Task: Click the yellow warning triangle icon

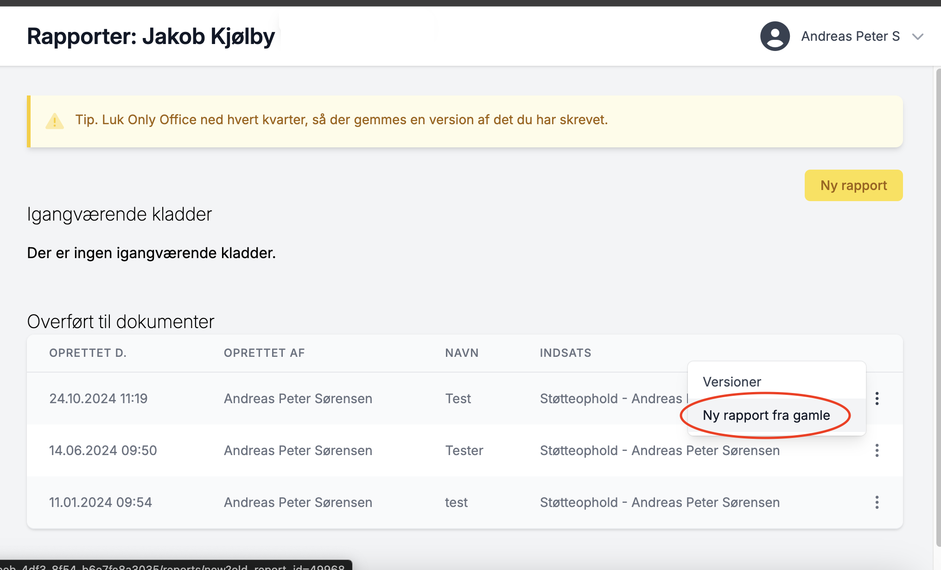Action: [x=55, y=121]
